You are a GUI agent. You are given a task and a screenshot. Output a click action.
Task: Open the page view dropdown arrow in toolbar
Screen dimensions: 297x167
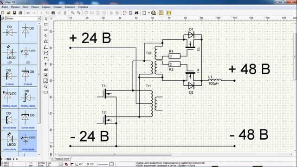click(x=149, y=13)
